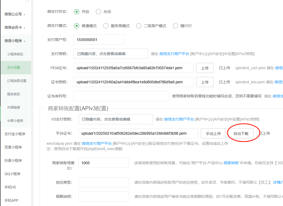Click 手动上传 for 平台证书
The image size is (283, 206).
(213, 133)
